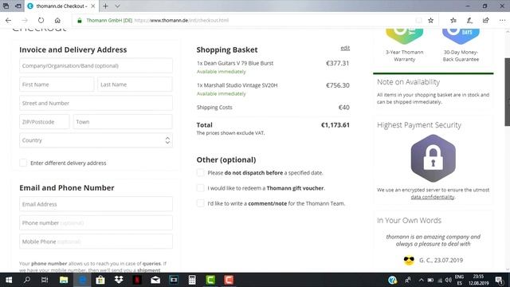The height and width of the screenshot is (287, 510).
Task: Focus the Town field
Action: coord(123,122)
